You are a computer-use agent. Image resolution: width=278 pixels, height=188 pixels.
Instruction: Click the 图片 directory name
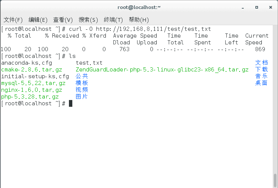click(82, 97)
